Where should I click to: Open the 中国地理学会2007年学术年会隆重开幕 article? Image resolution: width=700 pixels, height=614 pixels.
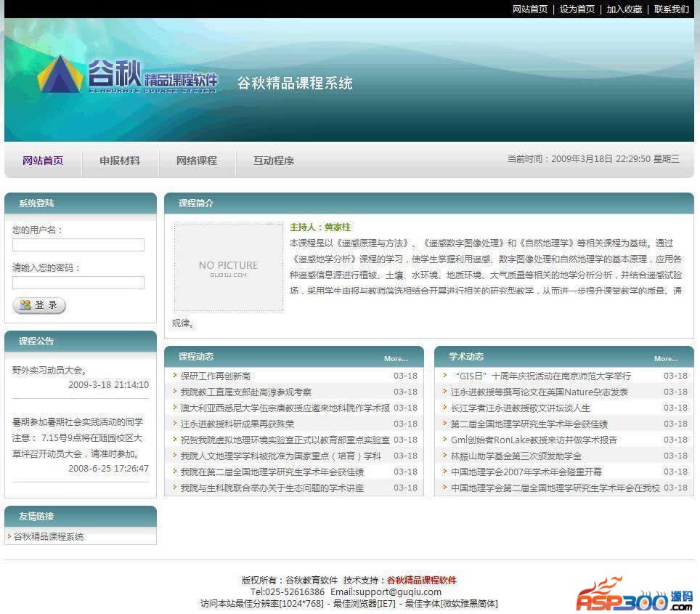click(x=526, y=472)
